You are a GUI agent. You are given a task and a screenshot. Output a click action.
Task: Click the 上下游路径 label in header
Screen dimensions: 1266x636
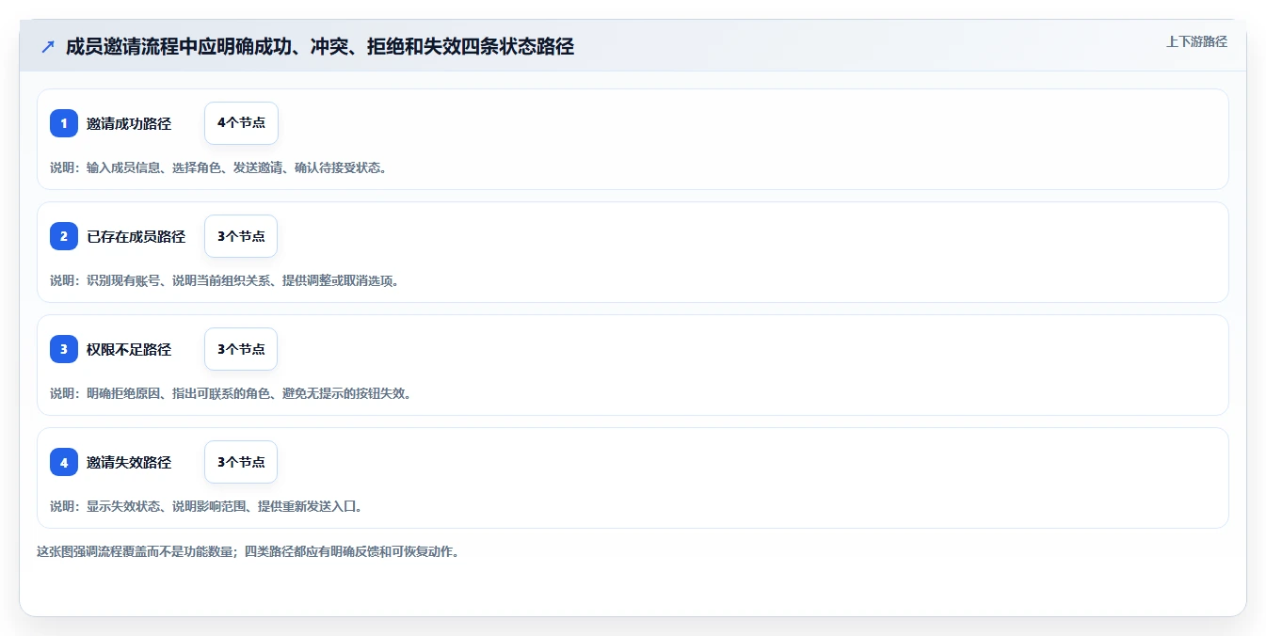tap(1196, 41)
